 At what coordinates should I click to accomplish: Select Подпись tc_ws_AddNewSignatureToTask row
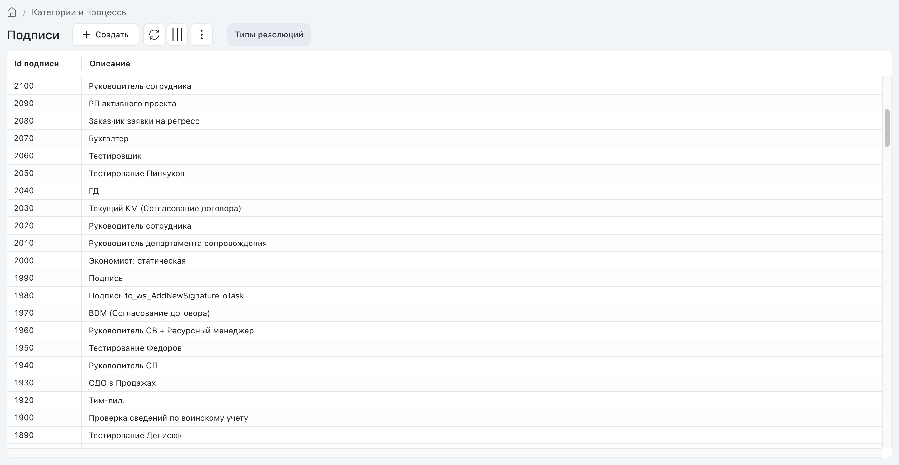[444, 295]
